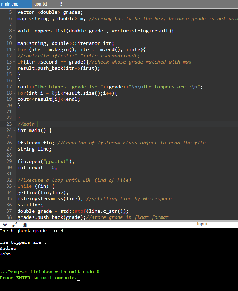Collapse the console with the down chevron

(4, 224)
